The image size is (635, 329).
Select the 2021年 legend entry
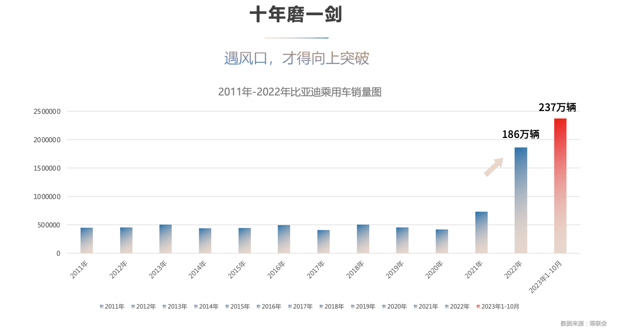(x=426, y=306)
